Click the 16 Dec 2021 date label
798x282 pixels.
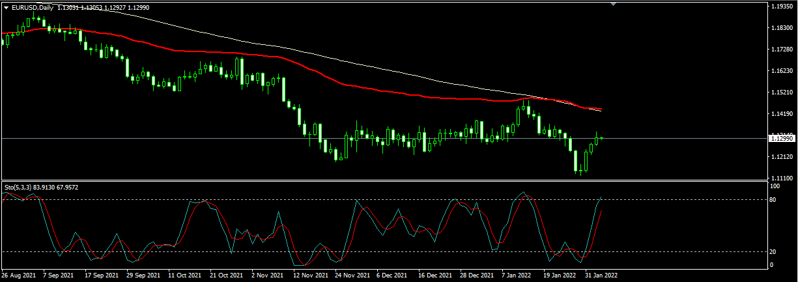(435, 275)
